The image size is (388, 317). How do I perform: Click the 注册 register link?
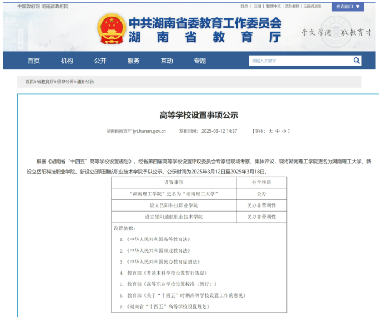pos(258,6)
